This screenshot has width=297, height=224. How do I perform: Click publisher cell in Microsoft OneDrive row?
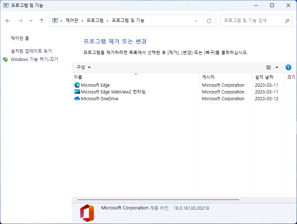pos(223,99)
